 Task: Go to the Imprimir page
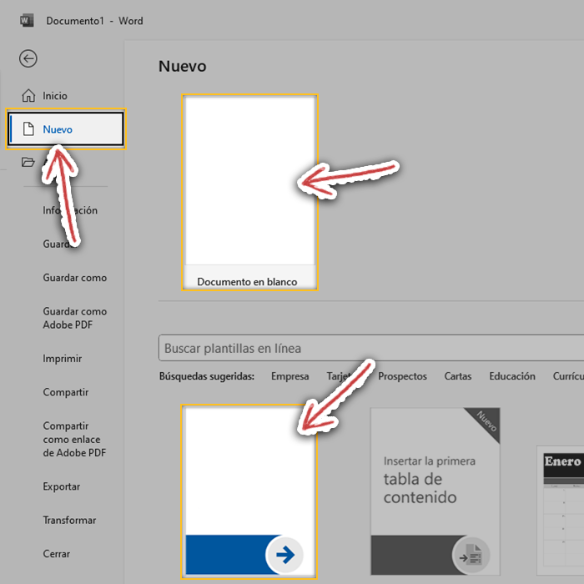[x=63, y=359]
